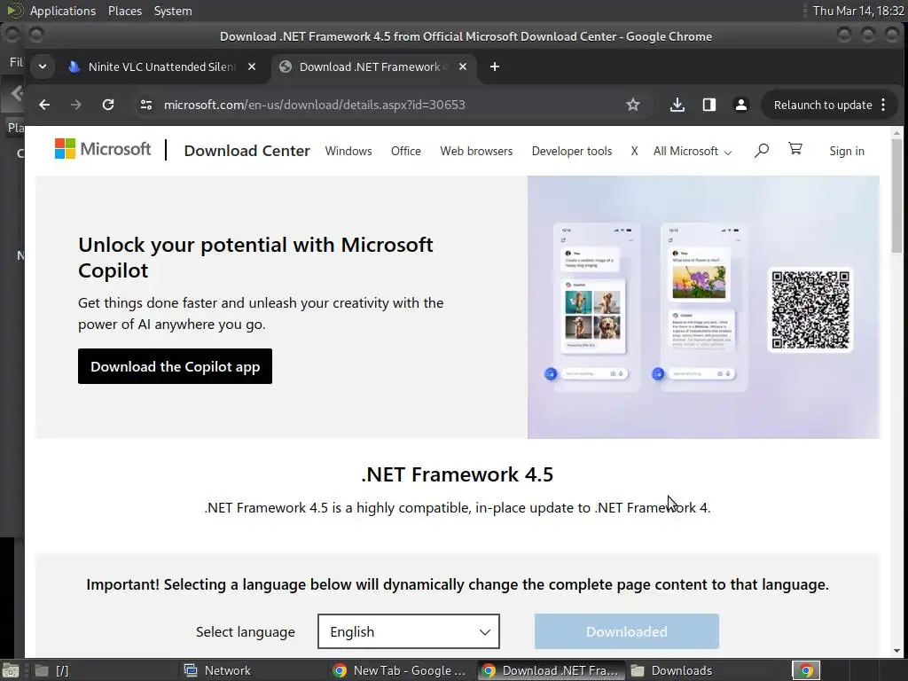908x681 pixels.
Task: Click the Downloaded button
Action: 627,631
